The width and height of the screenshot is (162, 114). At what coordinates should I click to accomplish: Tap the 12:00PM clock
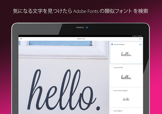pos(139,36)
